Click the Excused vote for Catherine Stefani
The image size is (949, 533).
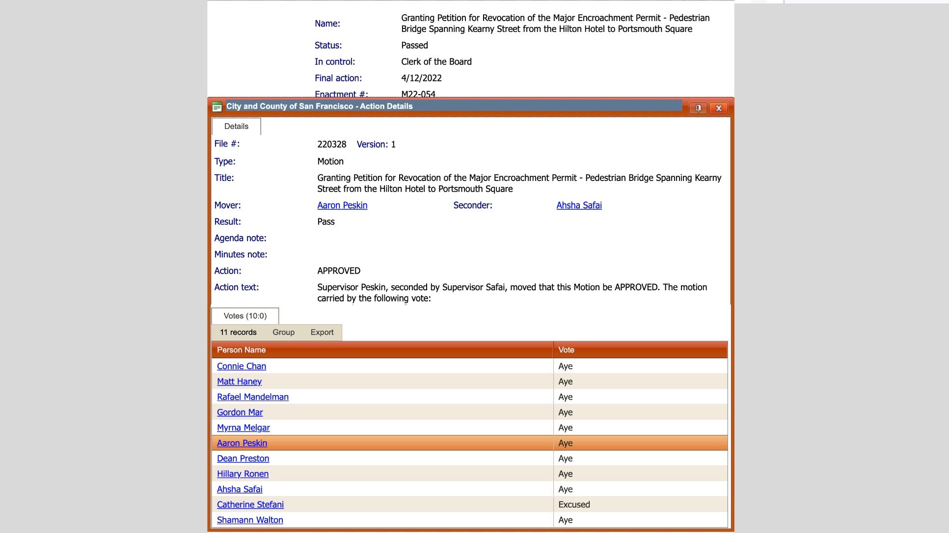pyautogui.click(x=574, y=505)
